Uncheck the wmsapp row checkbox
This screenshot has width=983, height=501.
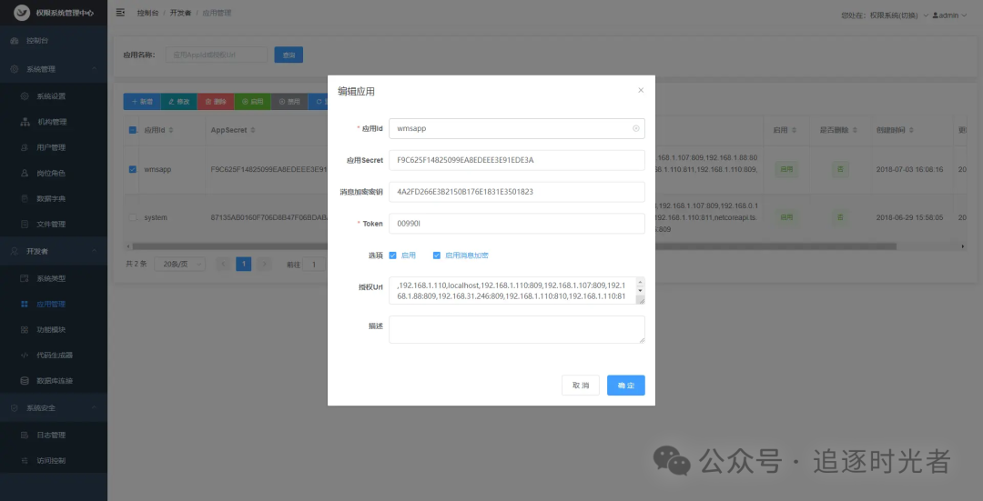pyautogui.click(x=132, y=169)
